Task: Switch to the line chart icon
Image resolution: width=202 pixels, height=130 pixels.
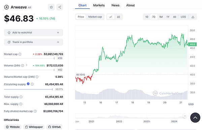Action: click(x=111, y=17)
